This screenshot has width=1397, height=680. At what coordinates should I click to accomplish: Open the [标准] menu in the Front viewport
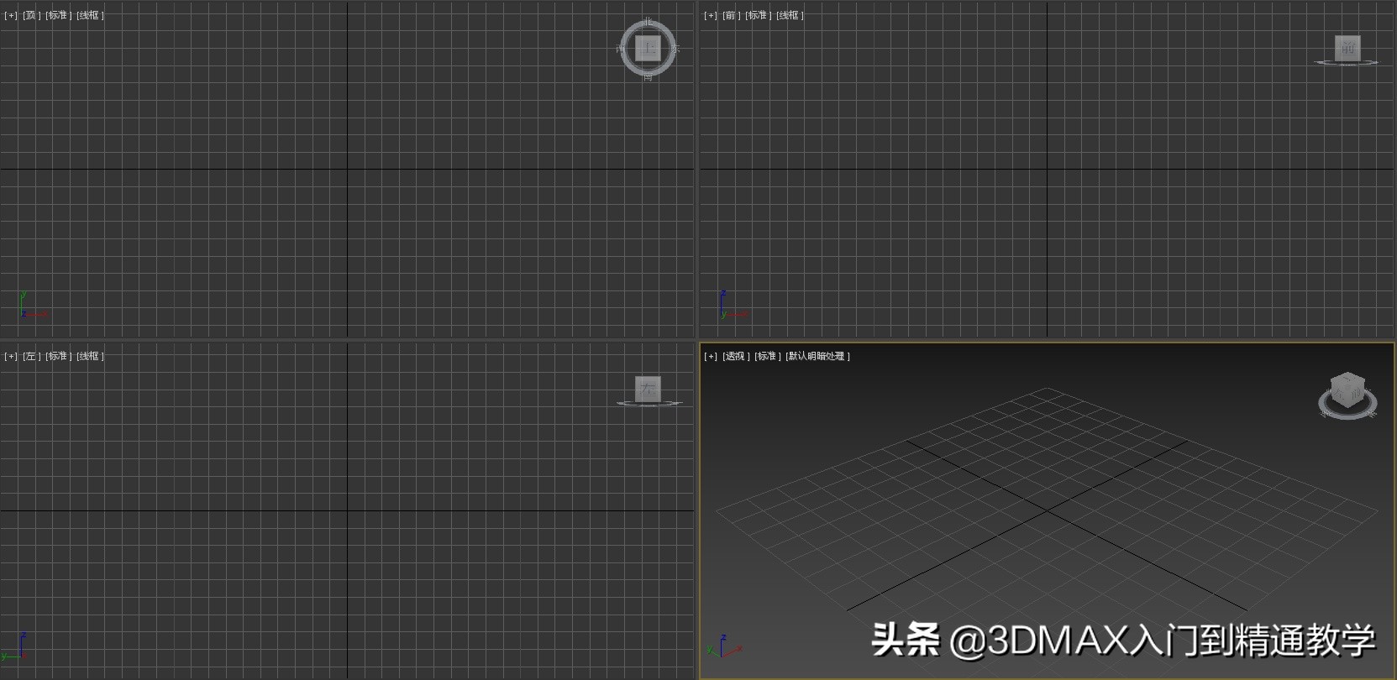pyautogui.click(x=758, y=15)
